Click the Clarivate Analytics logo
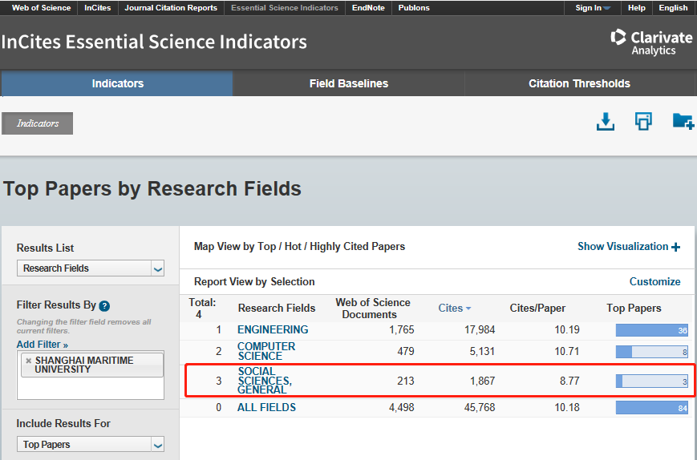The height and width of the screenshot is (460, 697). click(x=651, y=42)
